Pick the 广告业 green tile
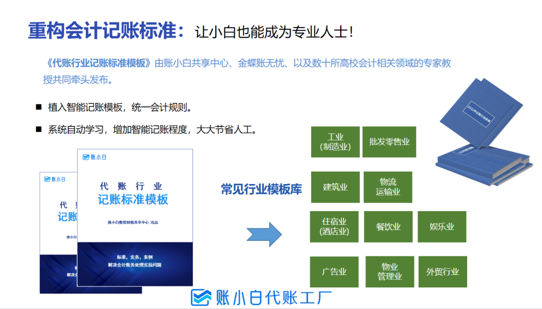Screen dimensions: 542x309 pos(334,272)
